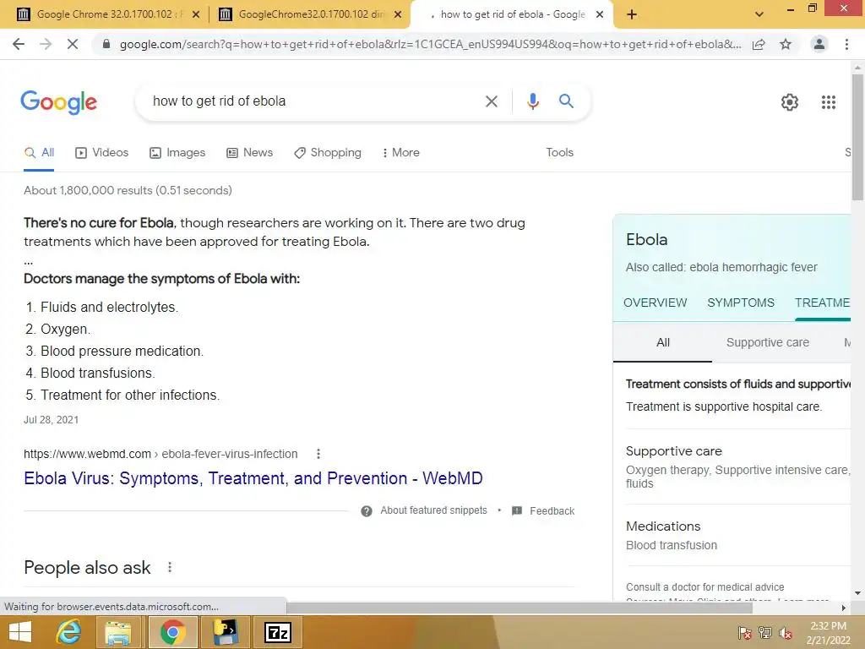Switch to Images results

pyautogui.click(x=177, y=153)
